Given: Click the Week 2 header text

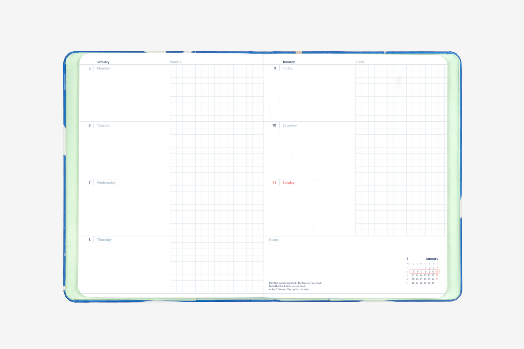Looking at the screenshot, I should click(175, 62).
